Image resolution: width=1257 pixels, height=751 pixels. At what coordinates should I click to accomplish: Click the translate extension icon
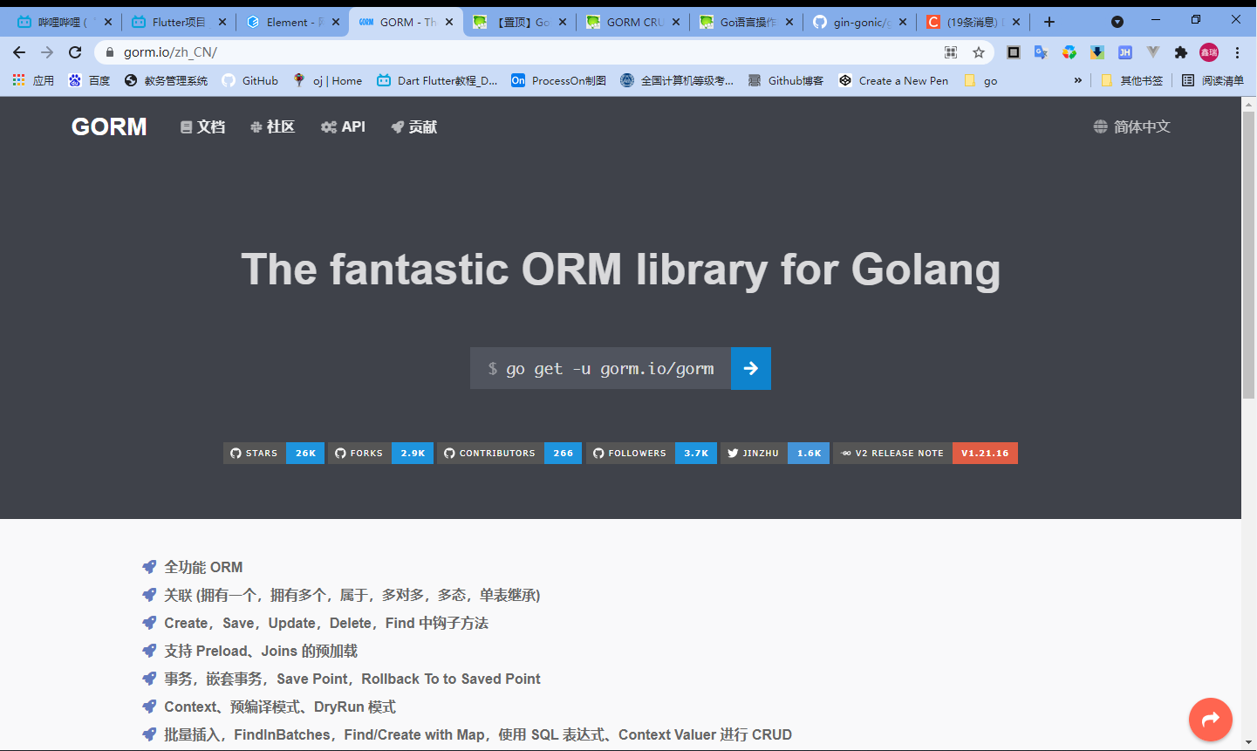point(1041,52)
